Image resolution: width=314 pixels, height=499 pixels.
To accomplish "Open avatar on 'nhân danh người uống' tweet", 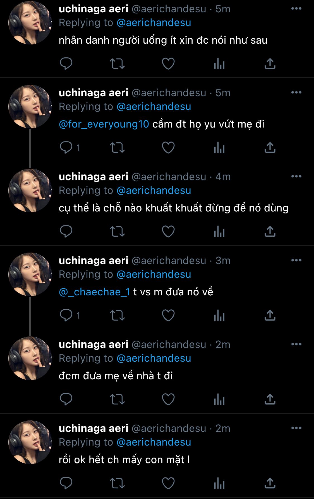I will (x=30, y=23).
